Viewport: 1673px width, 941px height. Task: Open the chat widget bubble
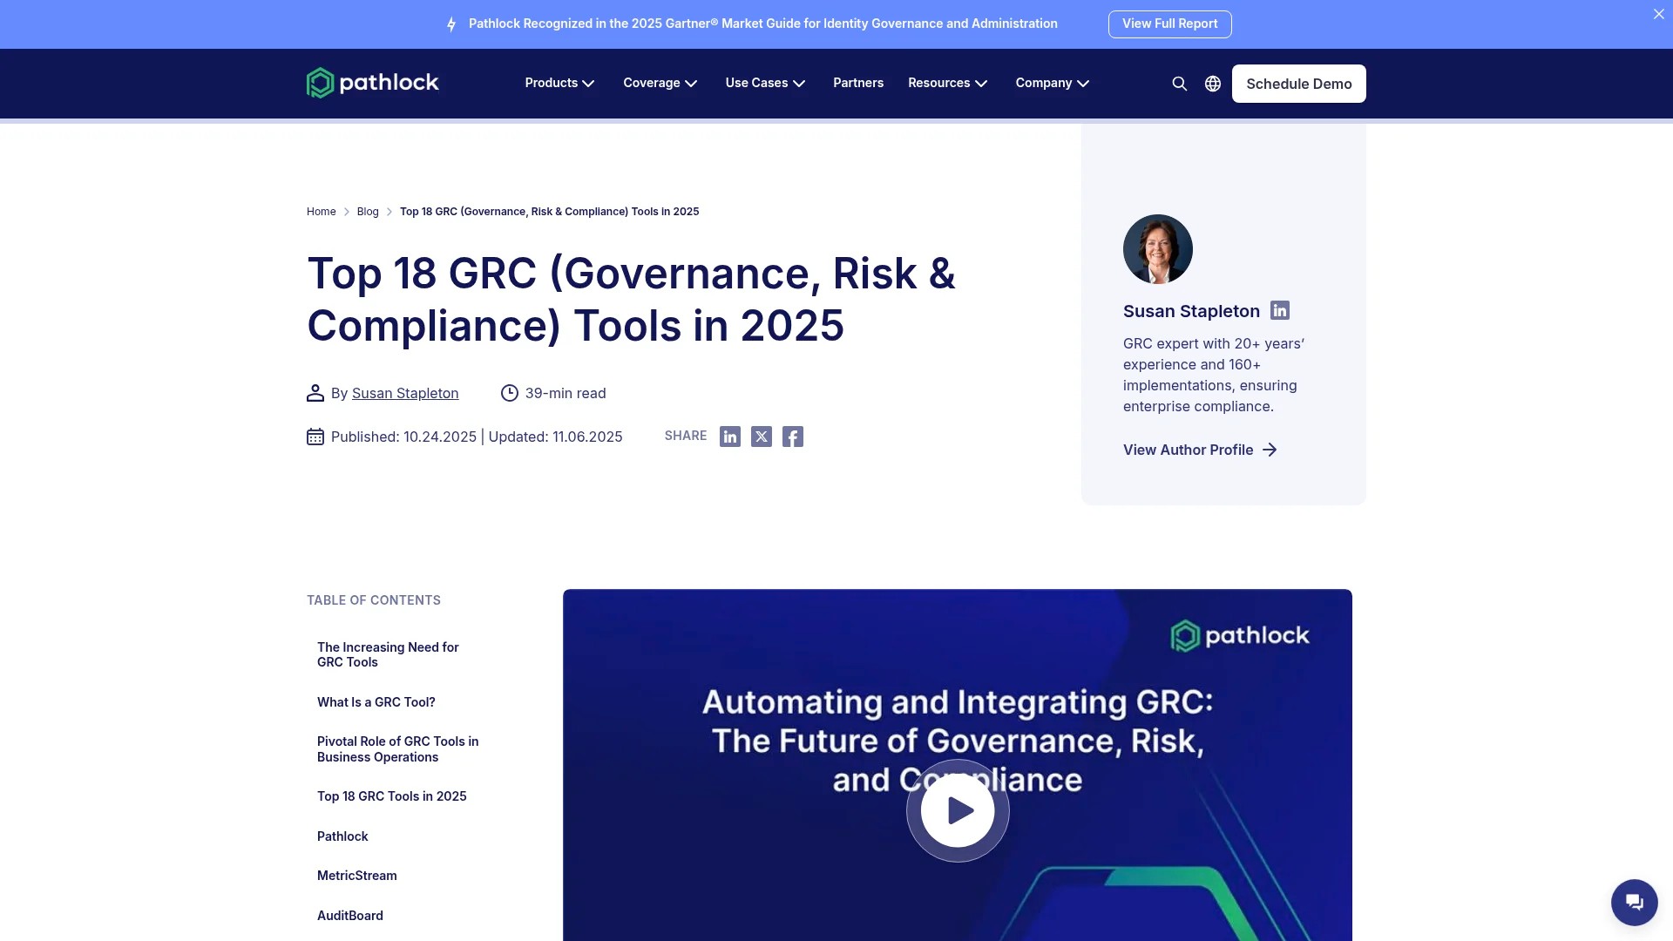[1634, 902]
